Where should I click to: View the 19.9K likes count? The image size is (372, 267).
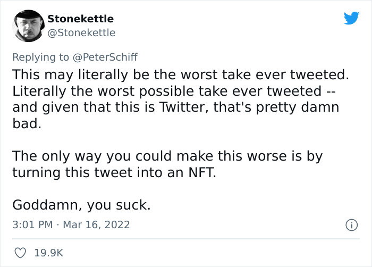click(x=48, y=253)
